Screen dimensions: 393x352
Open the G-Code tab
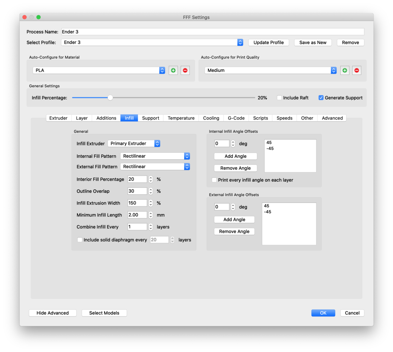point(236,118)
